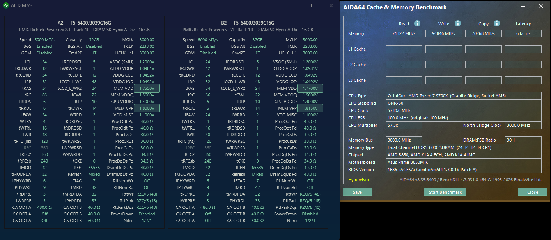Click the CPU FSB 100.0 MHz field
Viewport: 551px width, 240px height.
(x=464, y=118)
